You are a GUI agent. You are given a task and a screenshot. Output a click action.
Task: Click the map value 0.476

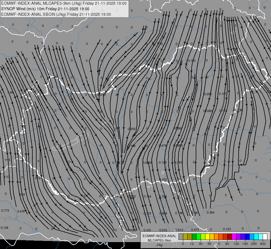(x=163, y=146)
